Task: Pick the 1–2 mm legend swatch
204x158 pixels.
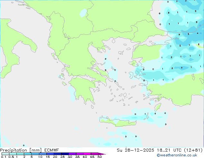Action: point(20,154)
